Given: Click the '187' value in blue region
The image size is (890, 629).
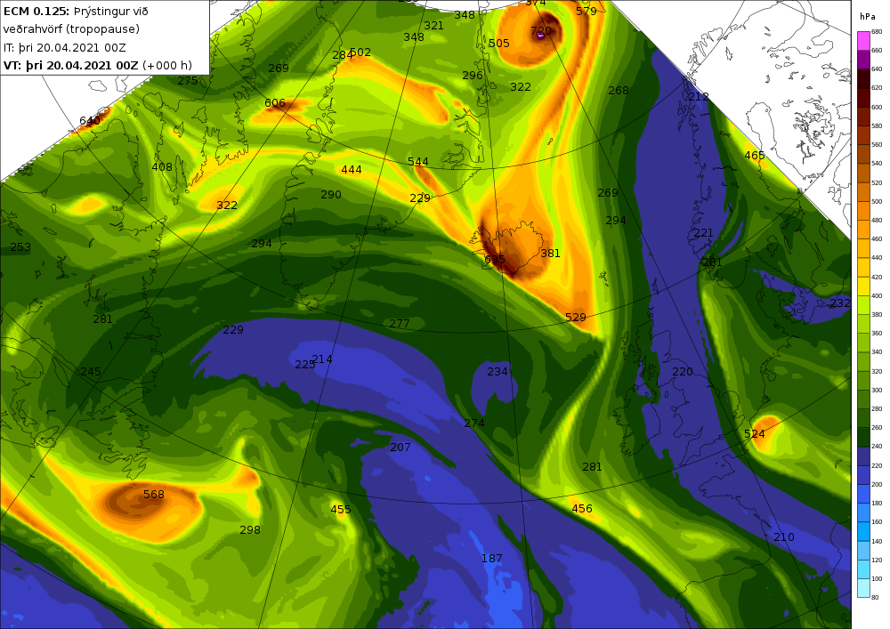Looking at the screenshot, I should tap(491, 558).
